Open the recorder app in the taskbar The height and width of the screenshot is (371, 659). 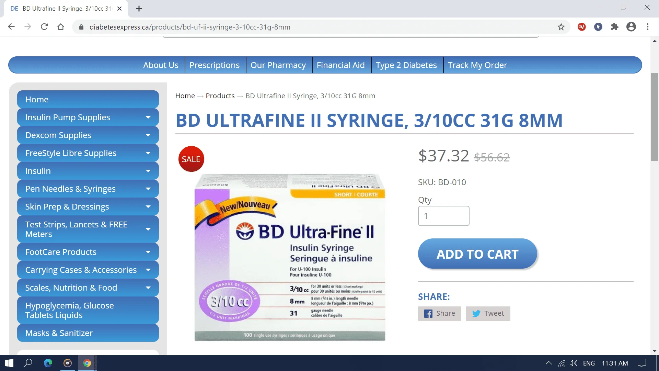pyautogui.click(x=68, y=363)
